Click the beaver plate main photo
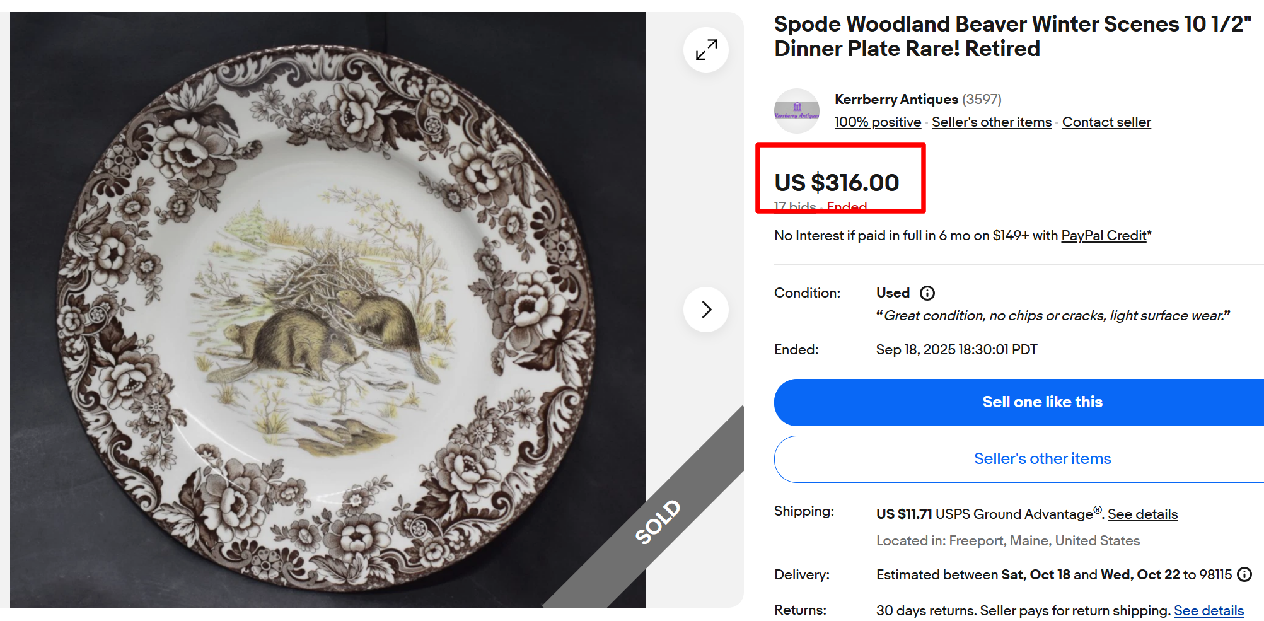The width and height of the screenshot is (1264, 621). click(328, 310)
